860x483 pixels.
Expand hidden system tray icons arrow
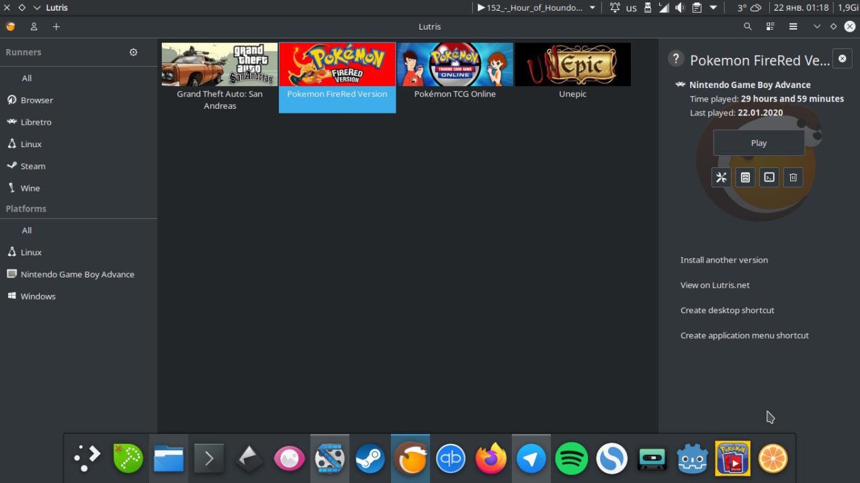[713, 8]
